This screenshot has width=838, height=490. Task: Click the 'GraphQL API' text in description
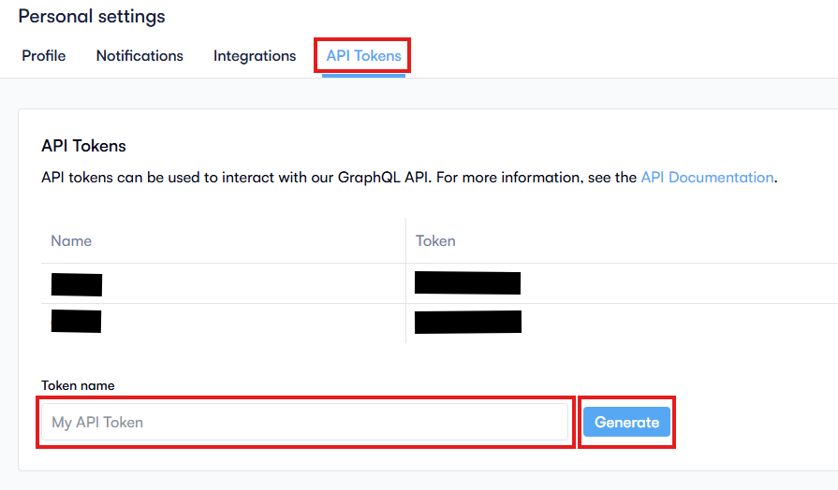382,178
